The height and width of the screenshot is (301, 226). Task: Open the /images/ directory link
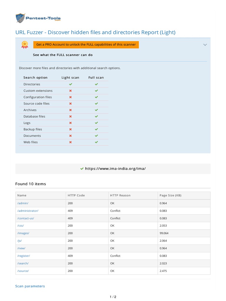click(23, 233)
